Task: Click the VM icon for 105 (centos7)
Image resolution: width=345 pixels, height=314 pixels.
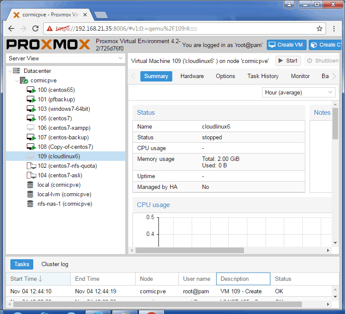Action: tap(31, 118)
